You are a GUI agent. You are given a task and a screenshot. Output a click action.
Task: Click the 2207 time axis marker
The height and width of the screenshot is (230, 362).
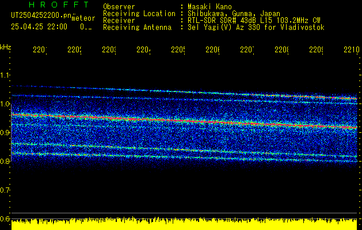click(x=247, y=49)
